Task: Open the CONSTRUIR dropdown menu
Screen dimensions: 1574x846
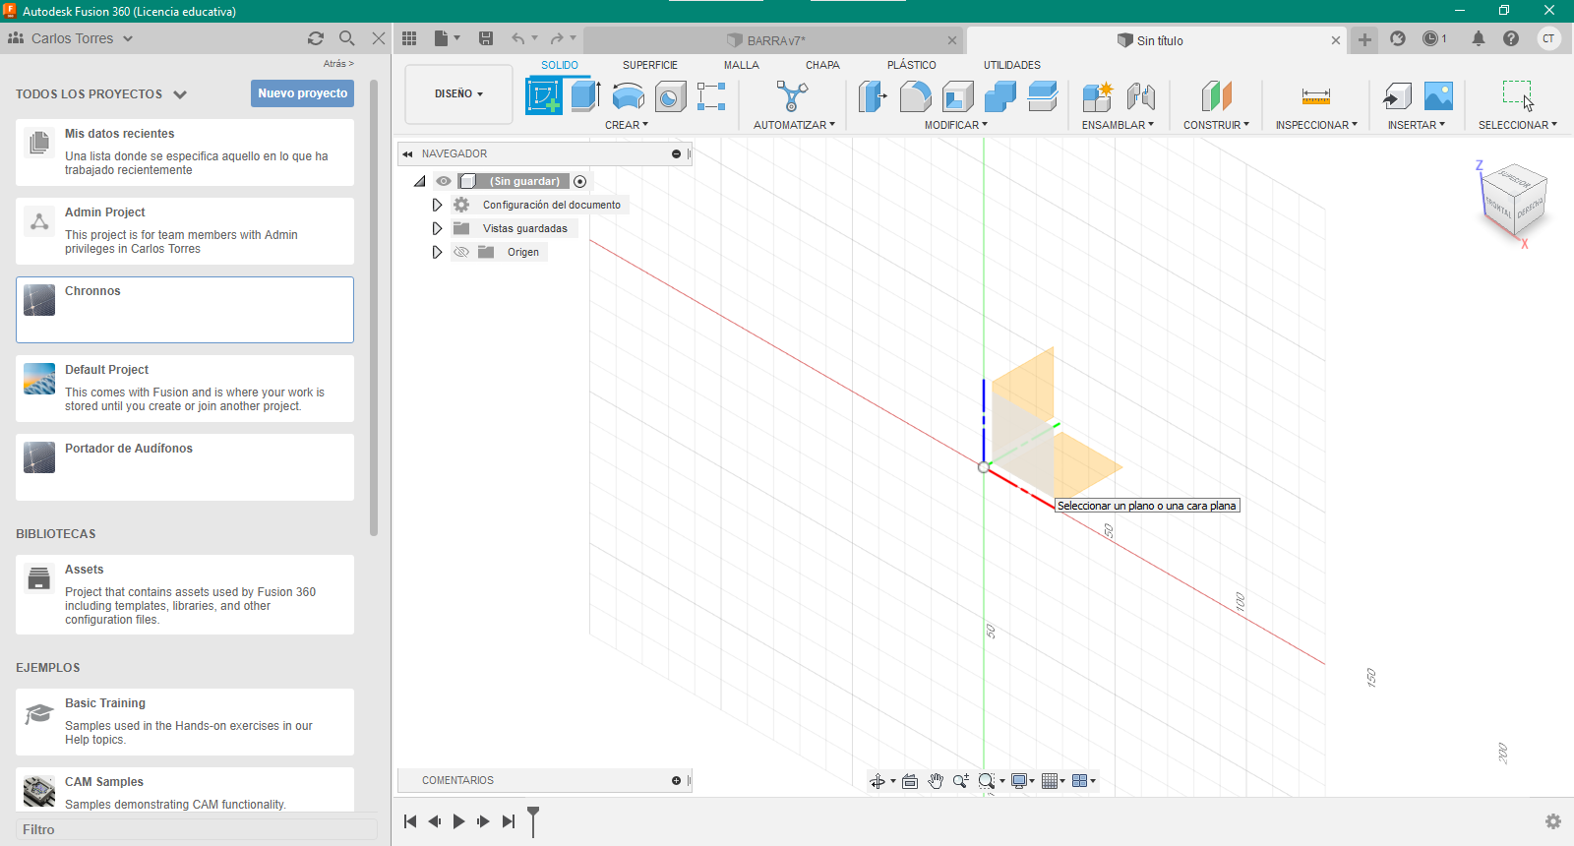Action: (1216, 125)
